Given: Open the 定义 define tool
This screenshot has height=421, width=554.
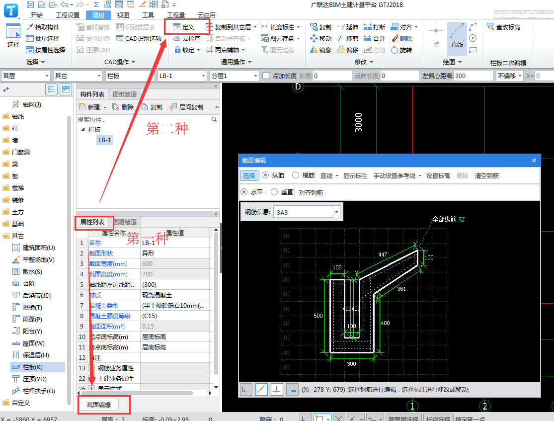Looking at the screenshot, I should click(184, 27).
